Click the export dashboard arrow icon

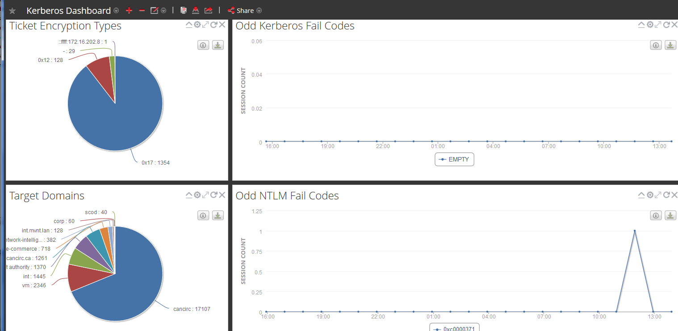coord(208,10)
